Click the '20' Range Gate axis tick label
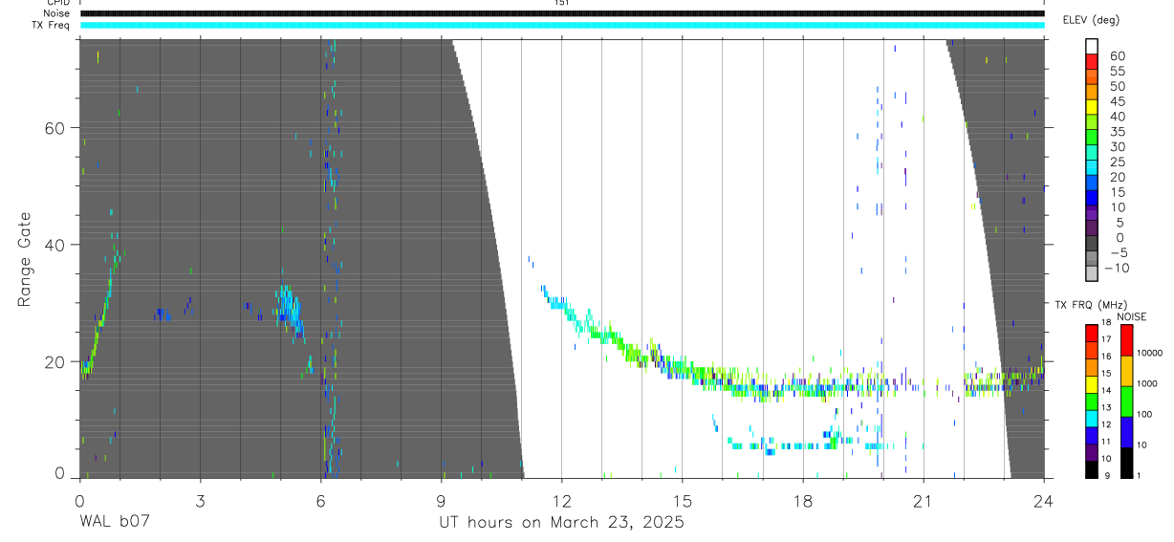This screenshot has width=1174, height=542. [55, 362]
